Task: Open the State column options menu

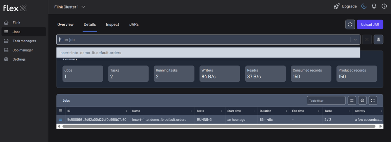Action: pos(222,111)
